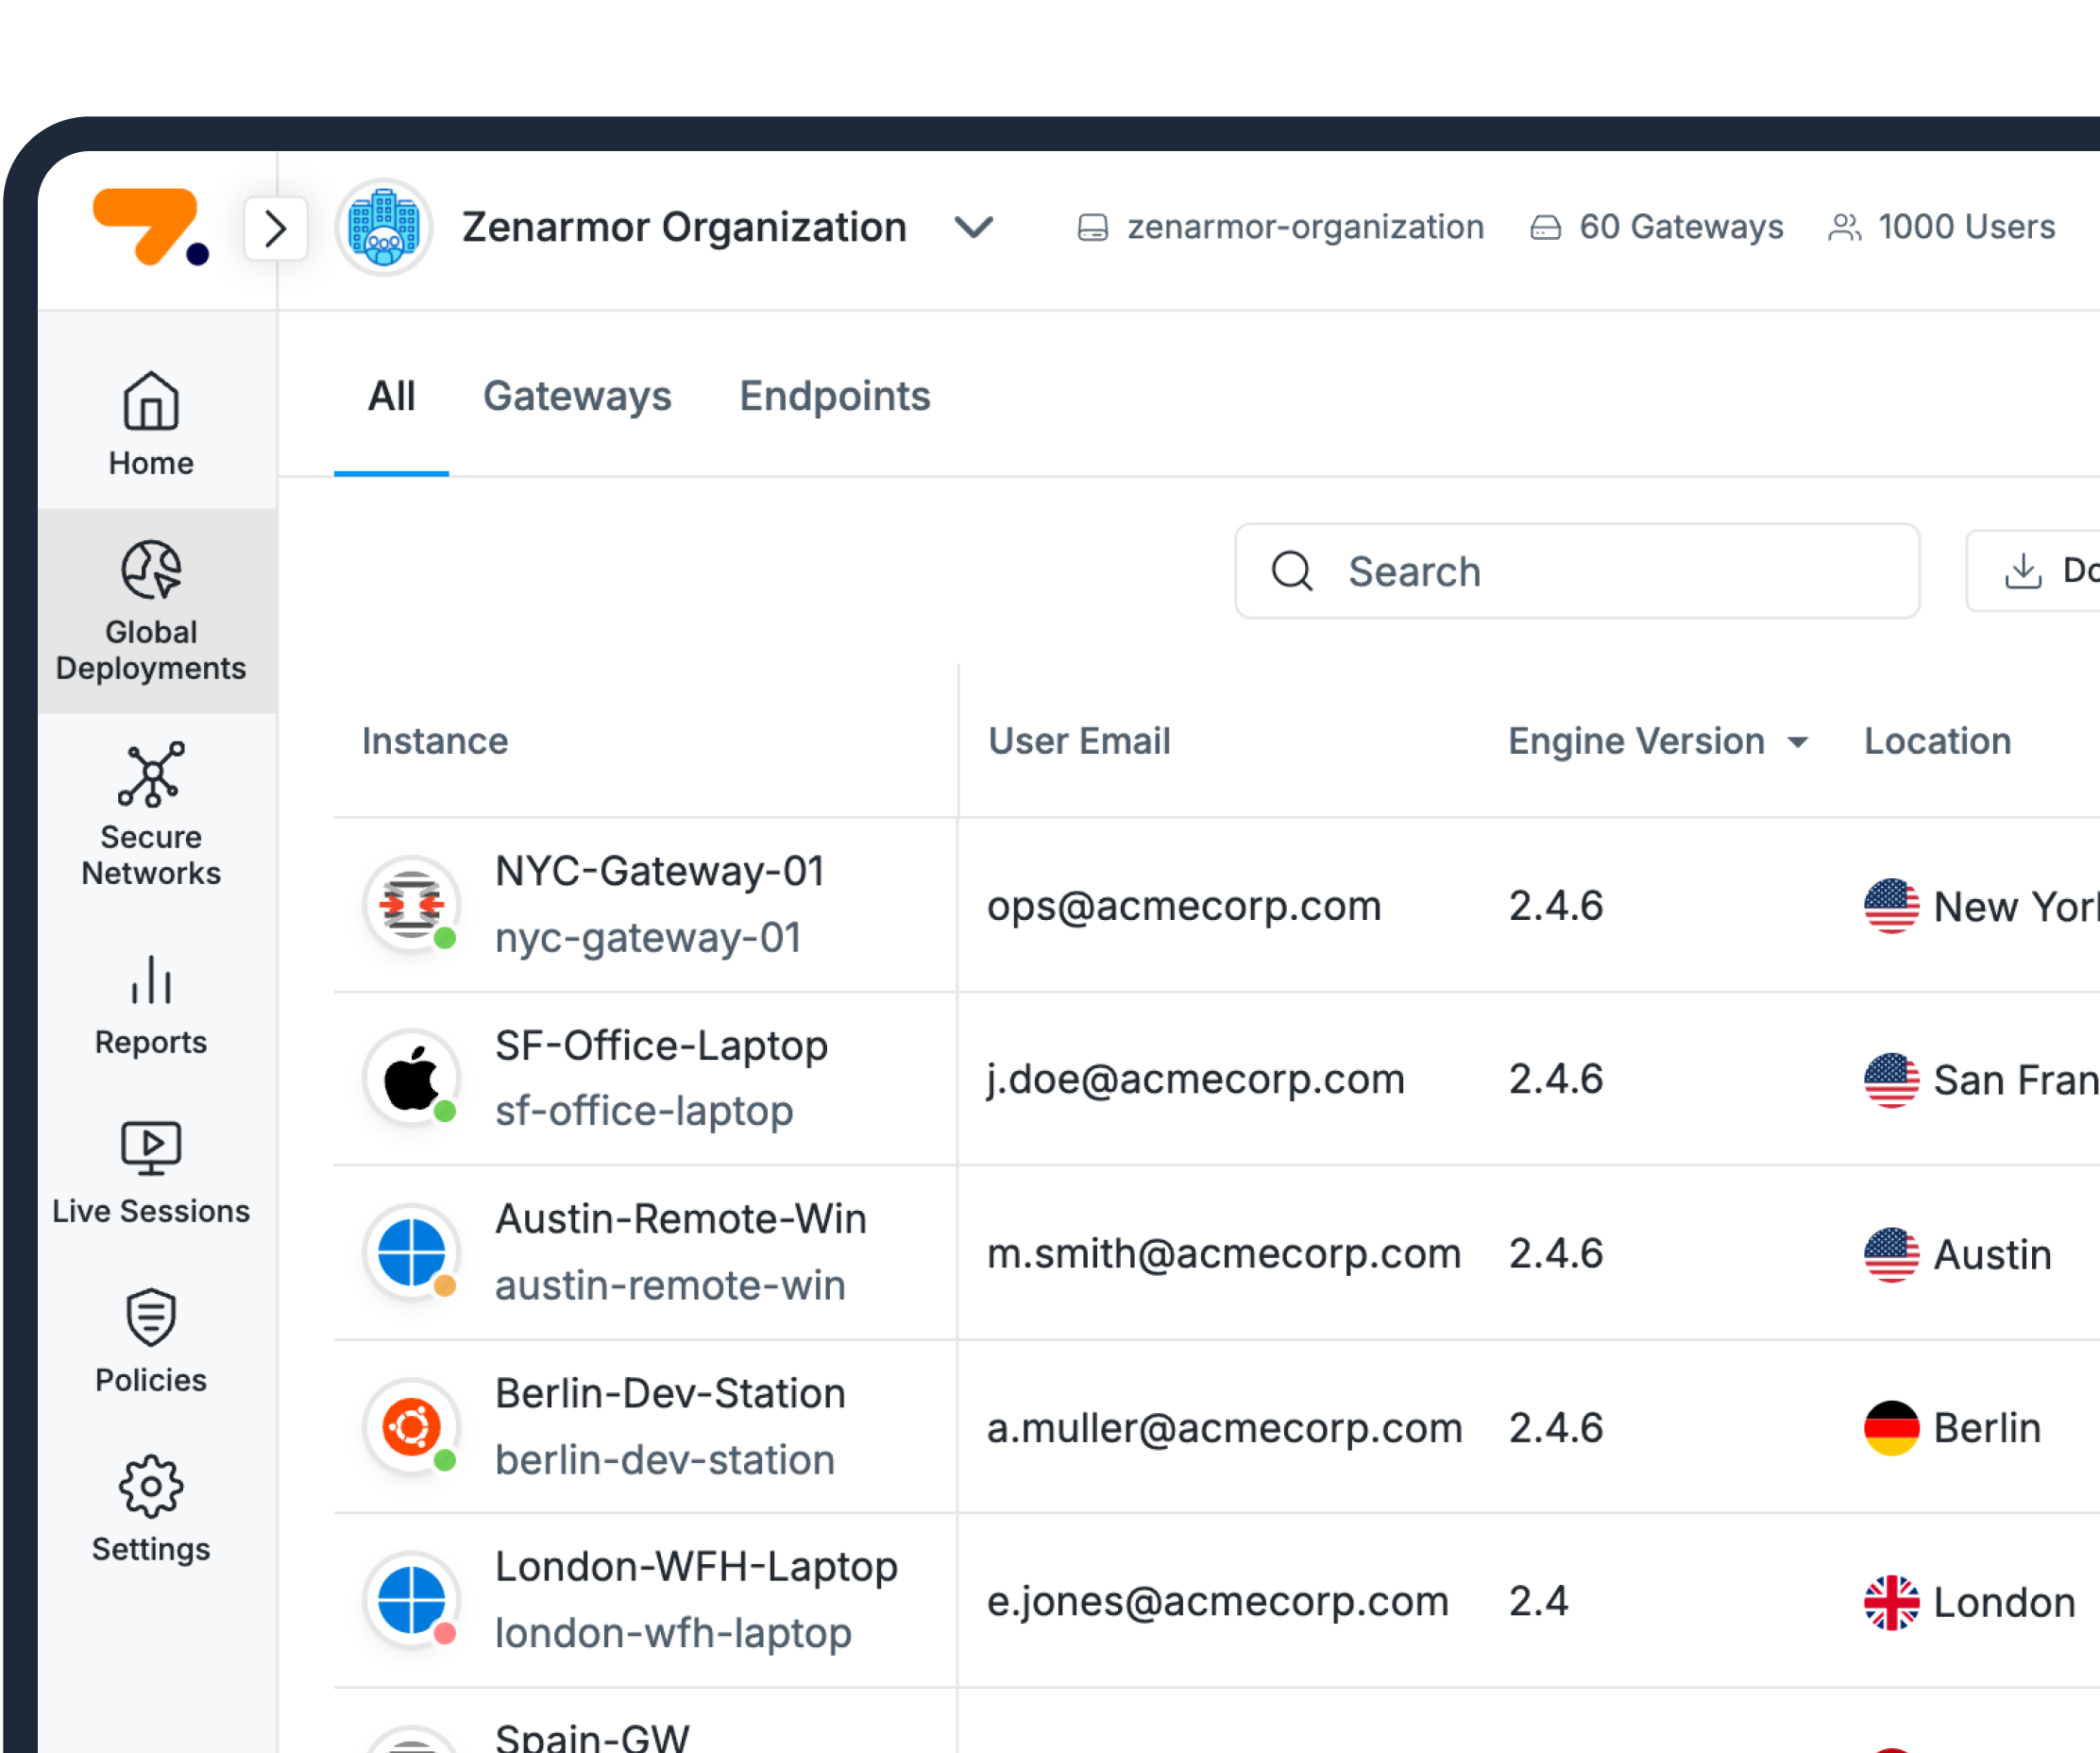2100x1753 pixels.
Task: Click the orange Zenarmor logo
Action: click(x=151, y=227)
